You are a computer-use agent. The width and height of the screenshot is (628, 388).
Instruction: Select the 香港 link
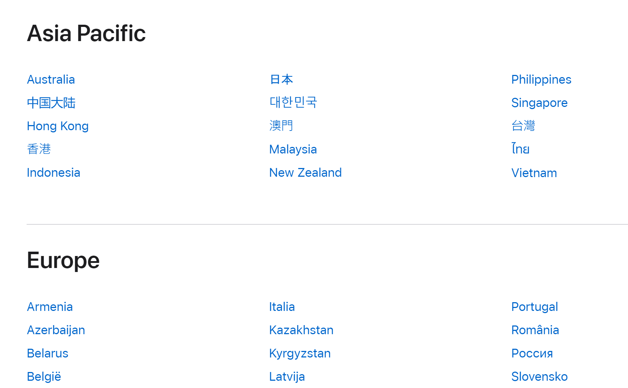tap(39, 149)
